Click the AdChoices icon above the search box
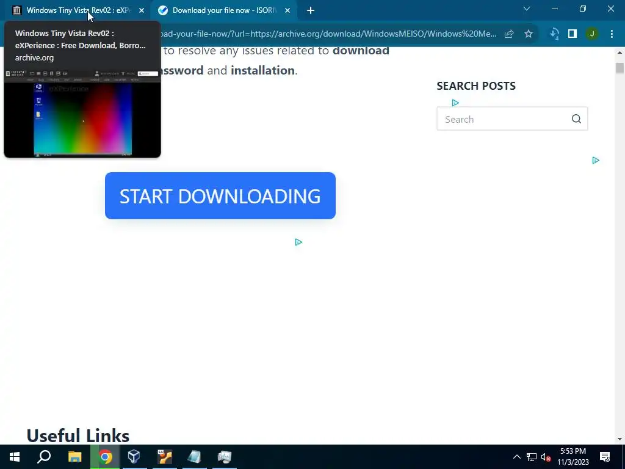This screenshot has height=469, width=625. tap(455, 103)
